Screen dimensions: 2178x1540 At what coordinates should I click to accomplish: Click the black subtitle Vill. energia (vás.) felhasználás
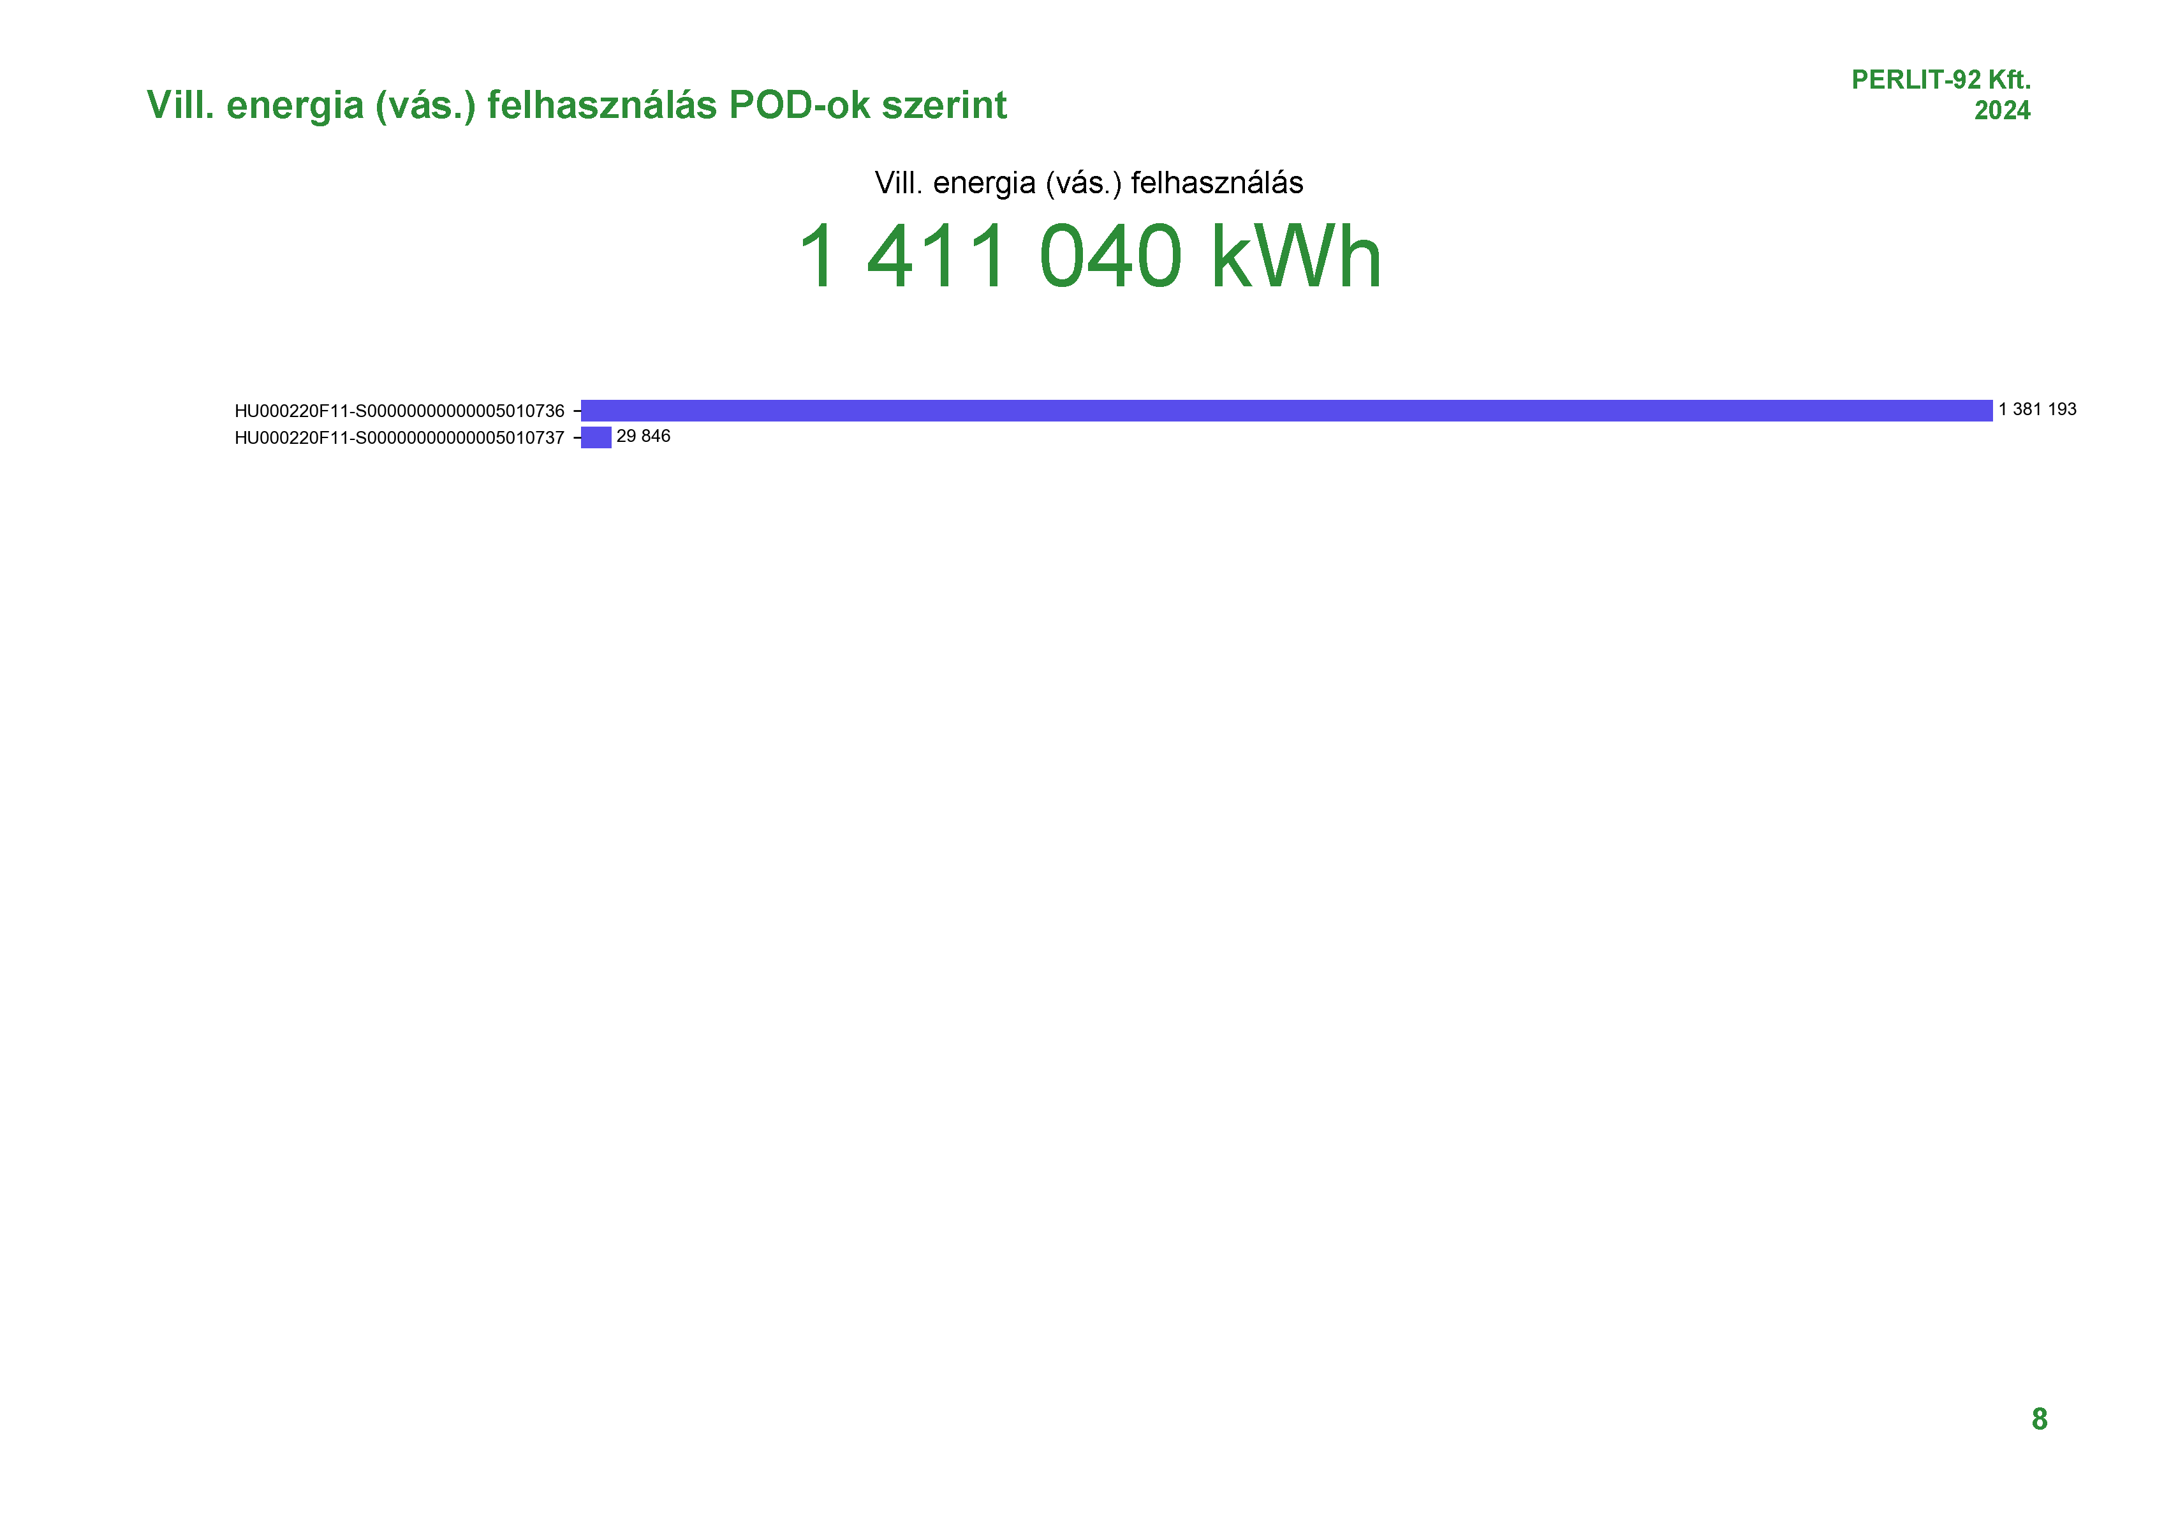tap(1088, 183)
